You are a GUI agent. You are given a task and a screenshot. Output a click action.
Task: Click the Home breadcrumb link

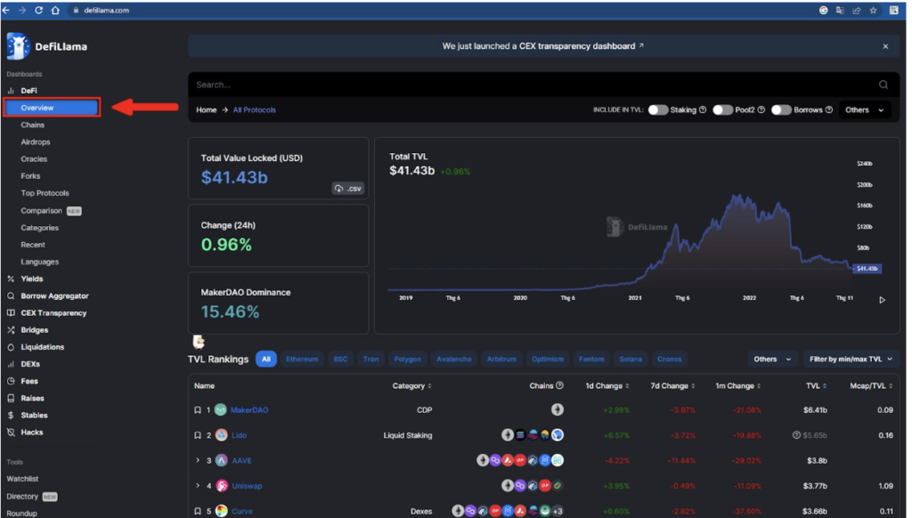pyautogui.click(x=206, y=109)
